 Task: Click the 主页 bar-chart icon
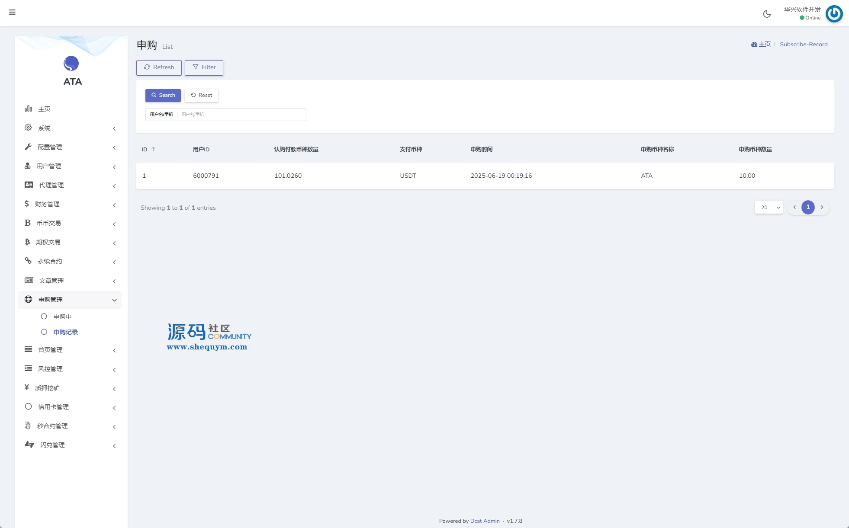coord(28,109)
